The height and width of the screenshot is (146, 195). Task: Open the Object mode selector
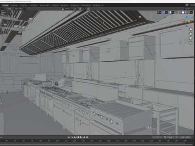tap(3, 12)
